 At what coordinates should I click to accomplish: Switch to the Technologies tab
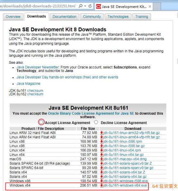coord(118,17)
